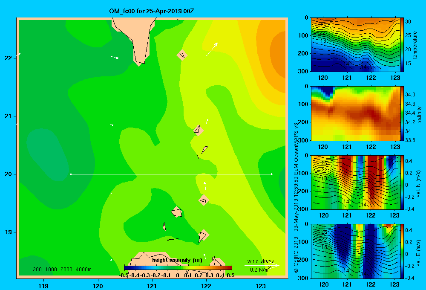The image size is (426, 290).
Task: Click the '34.8' tick on salinity scale
Action: click(x=410, y=95)
